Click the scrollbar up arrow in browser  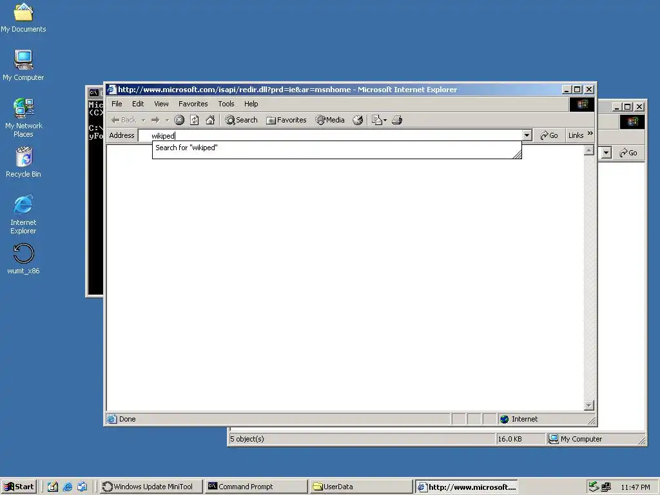pyautogui.click(x=589, y=150)
